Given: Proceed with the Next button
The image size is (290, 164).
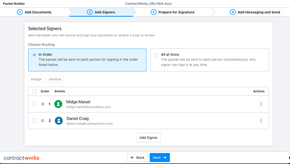Looking at the screenshot, I should (x=159, y=158).
